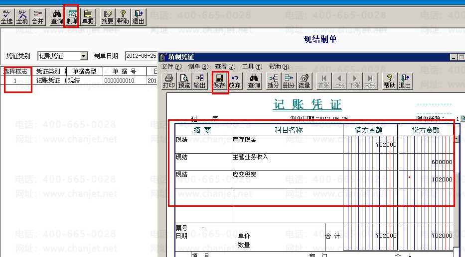Minimize the 填制凭证 window
465x257 pixels.
453,57
